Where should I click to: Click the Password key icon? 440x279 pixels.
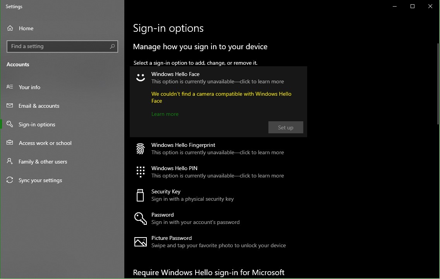click(x=141, y=219)
